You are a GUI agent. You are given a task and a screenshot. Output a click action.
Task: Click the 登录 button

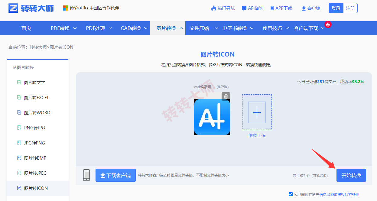tap(336, 8)
